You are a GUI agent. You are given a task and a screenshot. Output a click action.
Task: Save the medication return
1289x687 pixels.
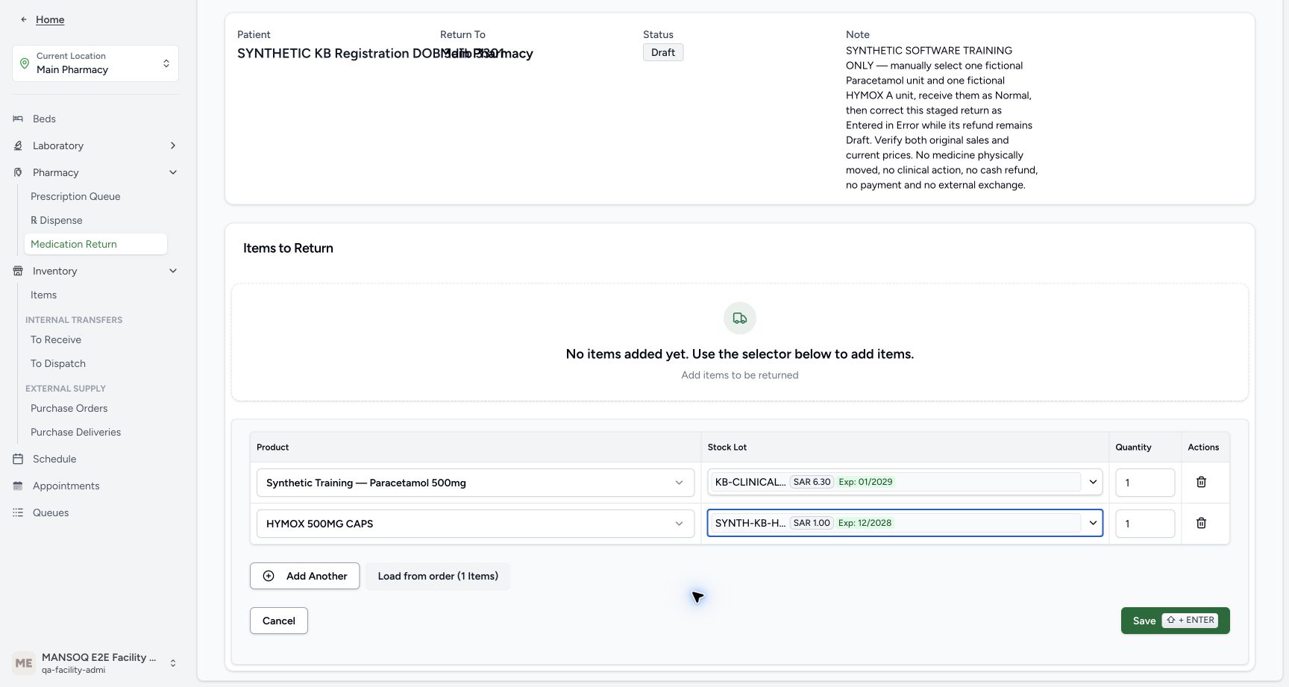[1175, 621]
